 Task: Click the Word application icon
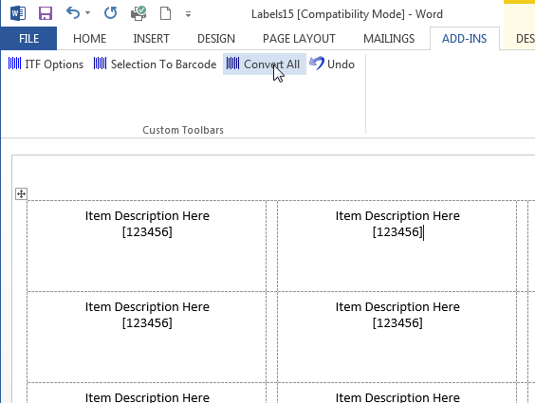point(18,13)
